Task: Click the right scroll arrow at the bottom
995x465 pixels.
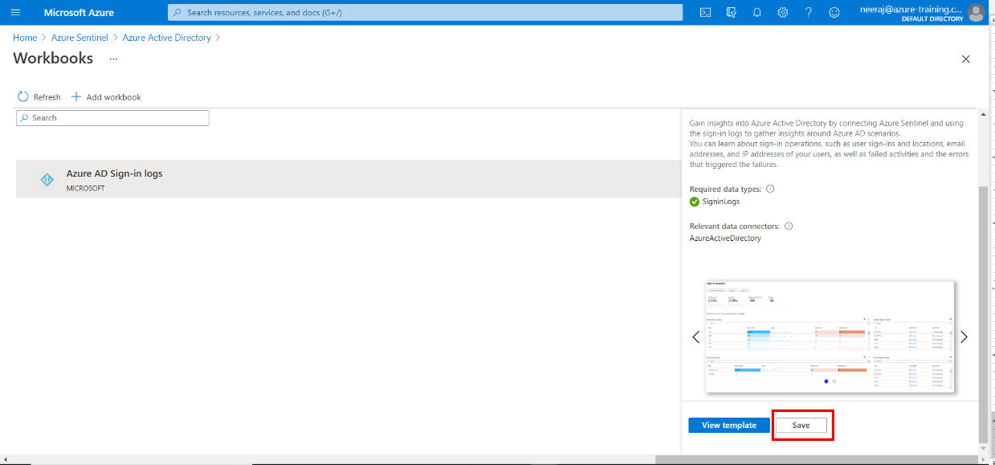Action: coord(984,459)
